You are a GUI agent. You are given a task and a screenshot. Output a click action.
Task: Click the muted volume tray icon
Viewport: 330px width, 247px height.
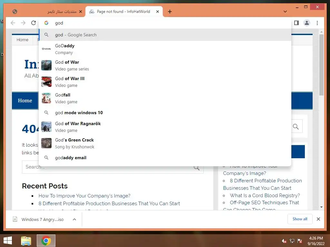pyautogui.click(x=284, y=241)
